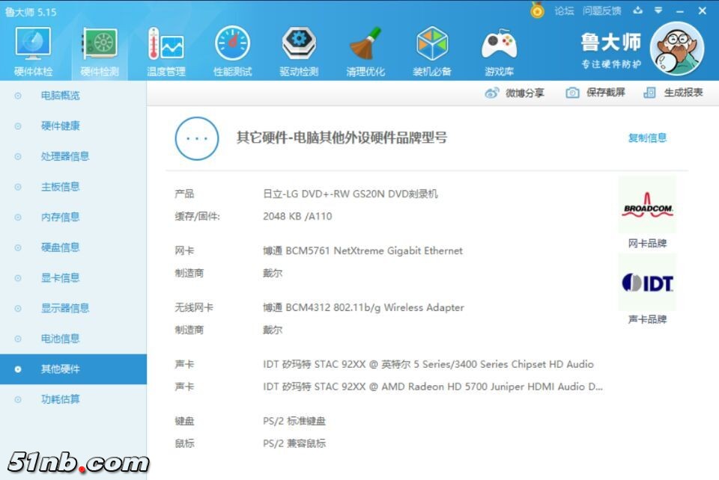Click the Broadcom network card brand logo
The height and width of the screenshot is (480, 719).
647,207
